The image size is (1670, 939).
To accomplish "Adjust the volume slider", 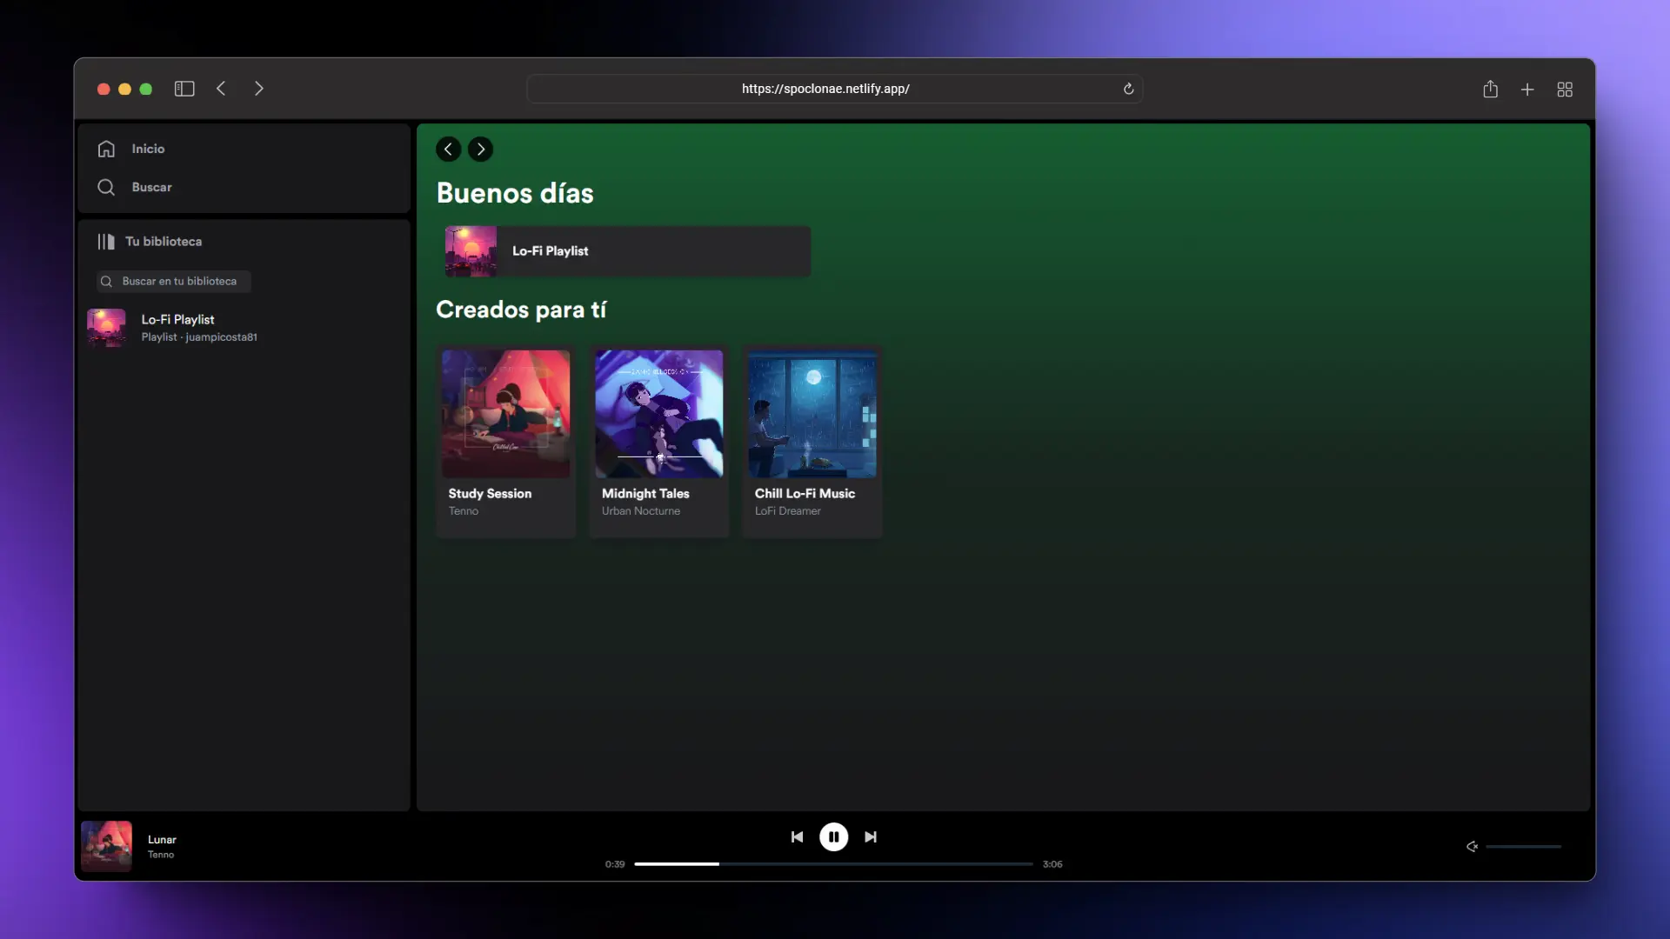I will (1523, 846).
